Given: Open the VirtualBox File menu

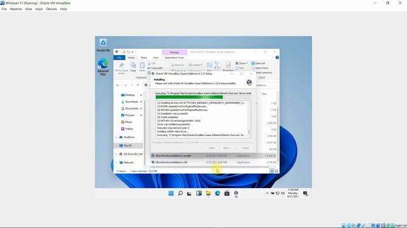Looking at the screenshot, I should click(4, 9).
